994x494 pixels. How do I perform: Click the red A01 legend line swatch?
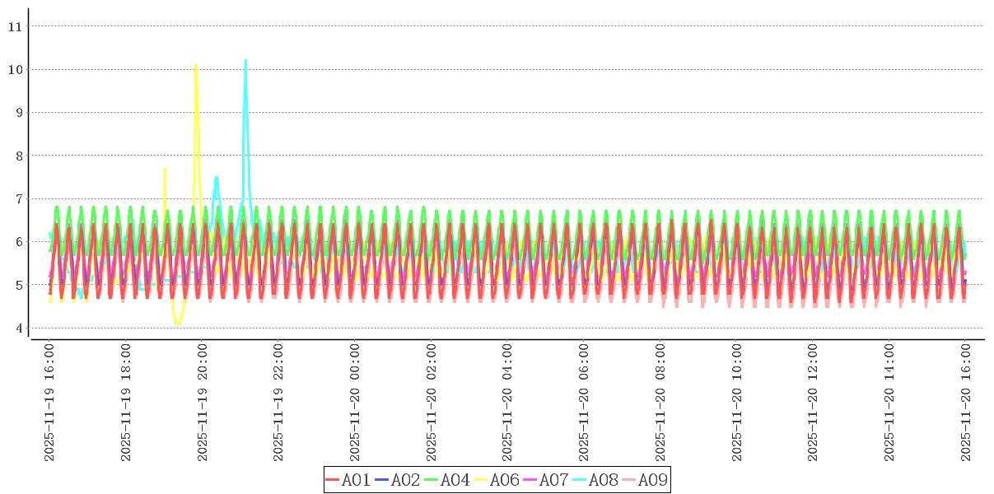(x=333, y=480)
